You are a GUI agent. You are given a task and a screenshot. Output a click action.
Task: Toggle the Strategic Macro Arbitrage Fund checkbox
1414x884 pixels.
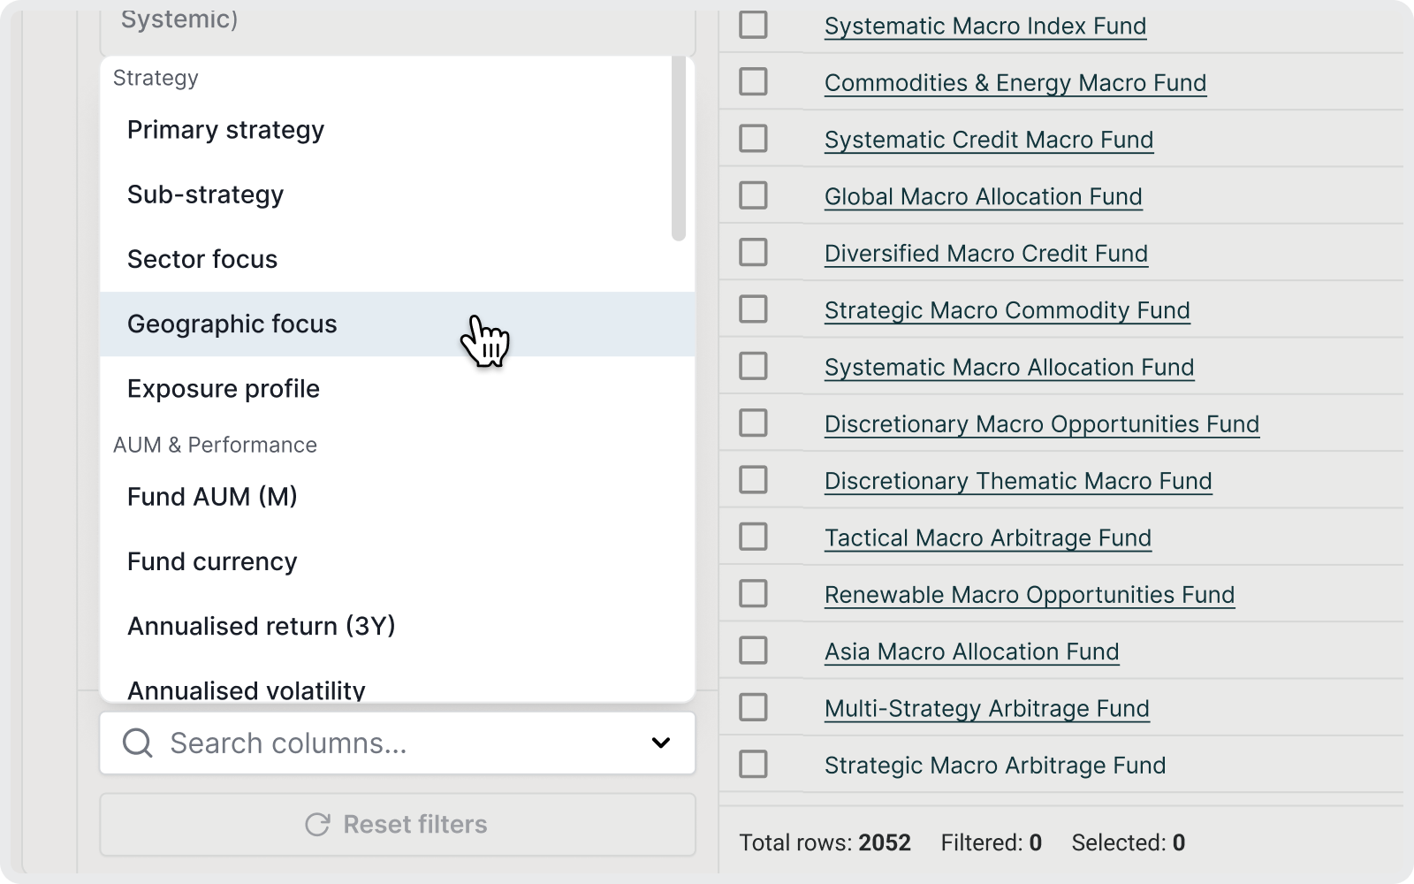coord(753,765)
